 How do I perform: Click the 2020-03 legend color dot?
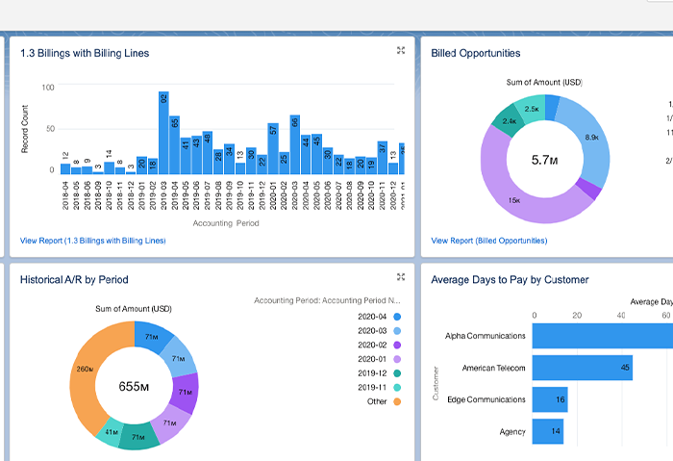coord(397,331)
